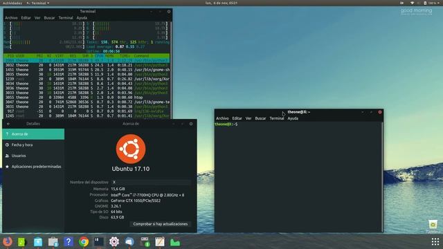Open Archivo menu in theone@X terminal
Viewport: 443px width, 249px height.
click(x=222, y=118)
